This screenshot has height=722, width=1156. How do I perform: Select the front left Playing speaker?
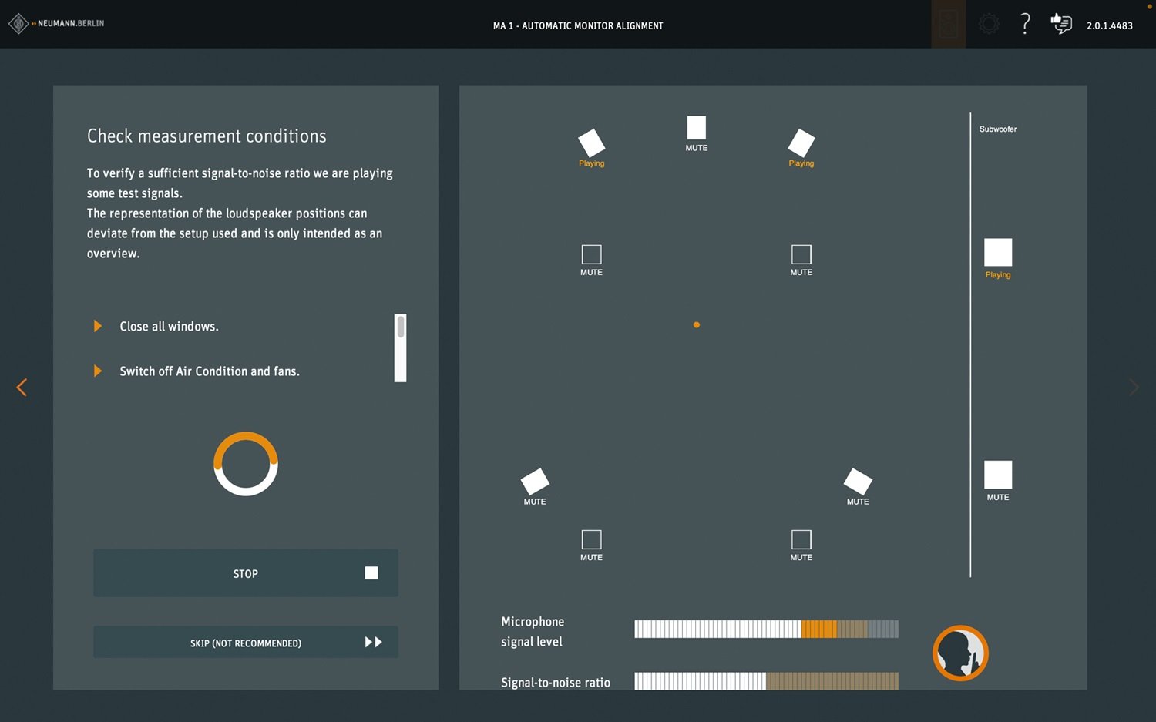click(591, 143)
